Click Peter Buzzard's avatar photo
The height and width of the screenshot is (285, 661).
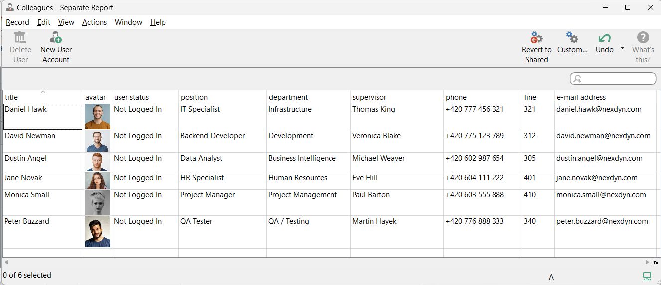(97, 232)
